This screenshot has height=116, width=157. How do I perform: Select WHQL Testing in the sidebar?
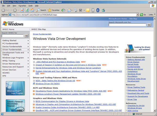(x=9, y=61)
